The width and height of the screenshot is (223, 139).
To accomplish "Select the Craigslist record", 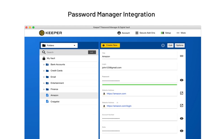I will (55, 101).
